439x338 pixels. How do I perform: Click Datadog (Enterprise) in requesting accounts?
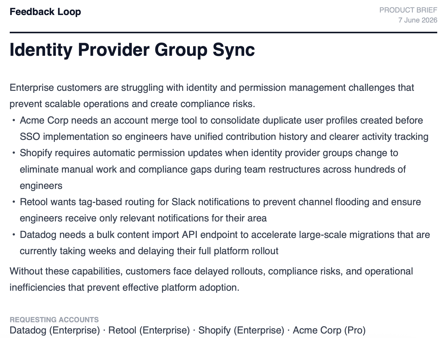coord(55,330)
